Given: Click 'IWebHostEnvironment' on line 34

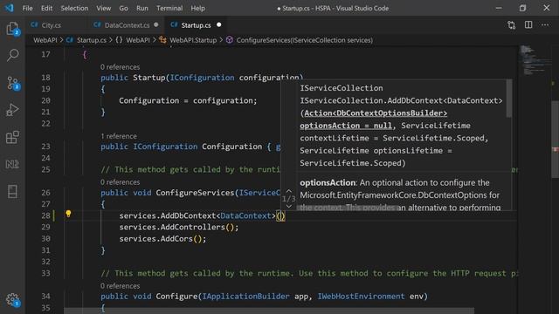Looking at the screenshot, I should click(x=361, y=297).
